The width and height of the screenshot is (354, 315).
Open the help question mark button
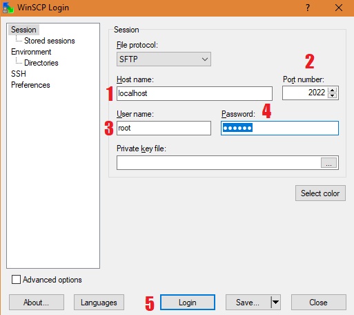pyautogui.click(x=308, y=8)
